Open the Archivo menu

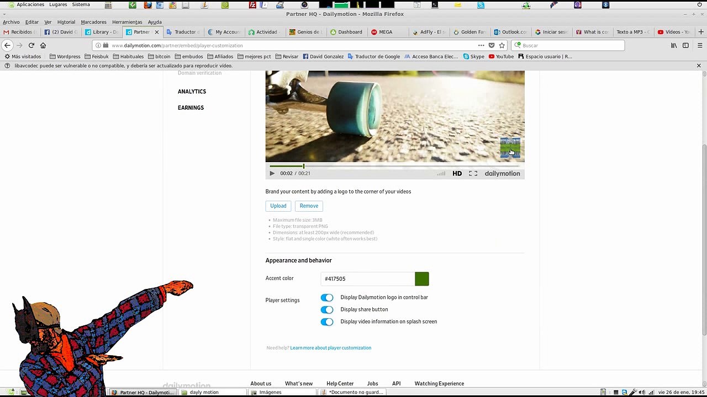(x=11, y=22)
